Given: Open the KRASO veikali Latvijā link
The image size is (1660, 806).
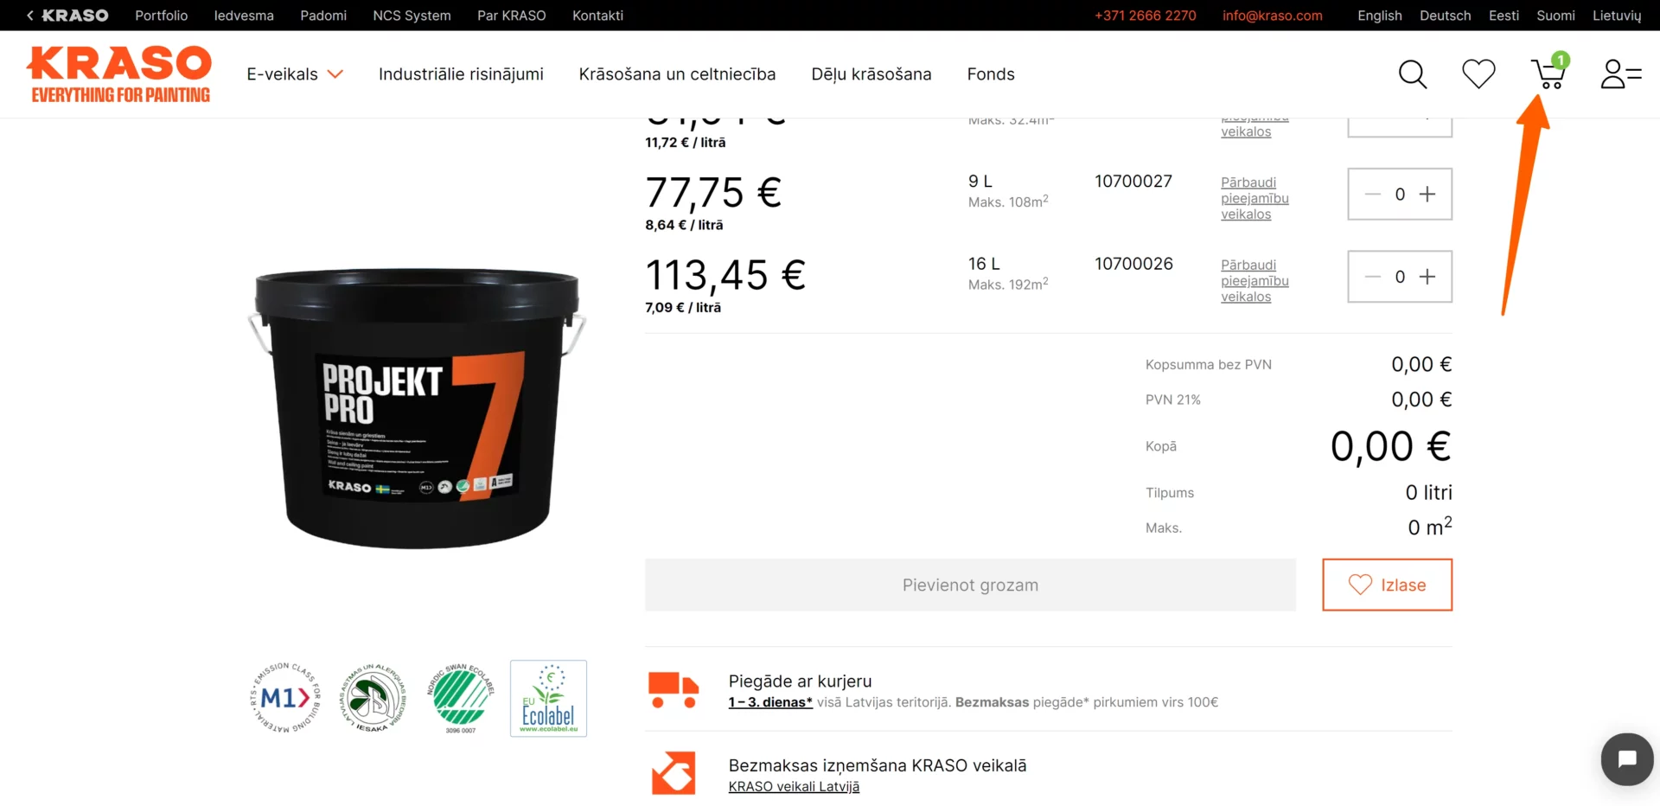Looking at the screenshot, I should [794, 786].
